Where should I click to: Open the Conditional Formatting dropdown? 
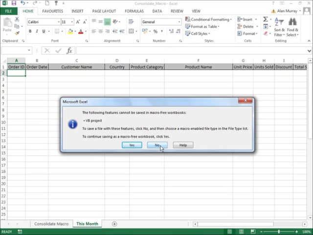click(208, 20)
